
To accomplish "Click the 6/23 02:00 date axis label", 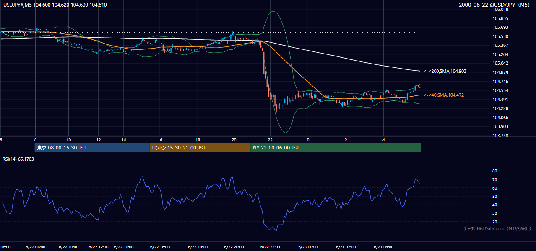I will pos(346,247).
